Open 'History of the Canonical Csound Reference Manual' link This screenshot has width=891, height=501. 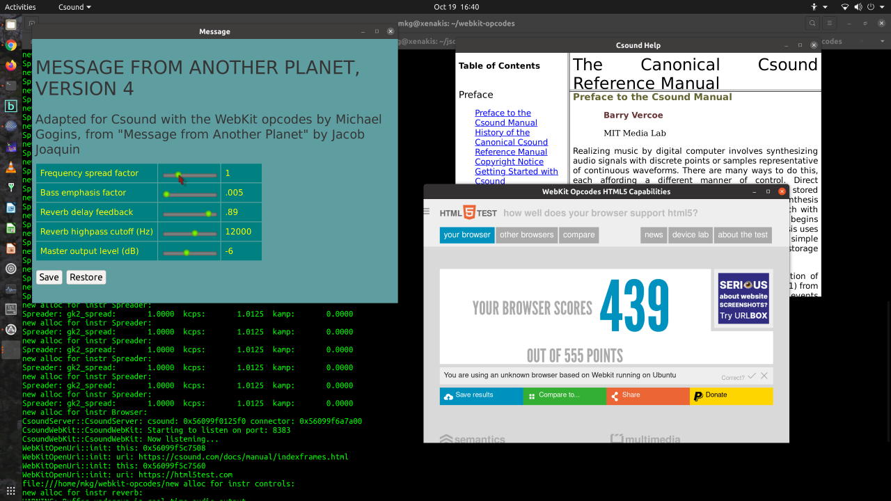coord(511,142)
